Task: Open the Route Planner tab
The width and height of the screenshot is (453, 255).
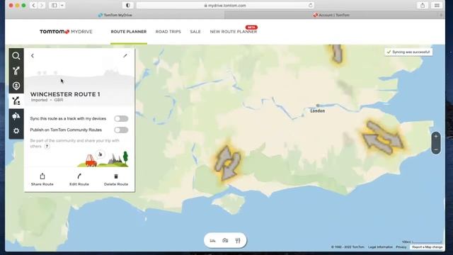Action: click(x=129, y=31)
